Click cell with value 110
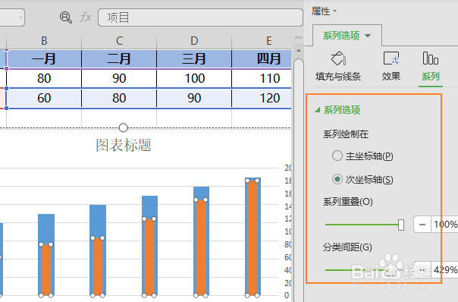The image size is (458, 302). tap(262, 78)
